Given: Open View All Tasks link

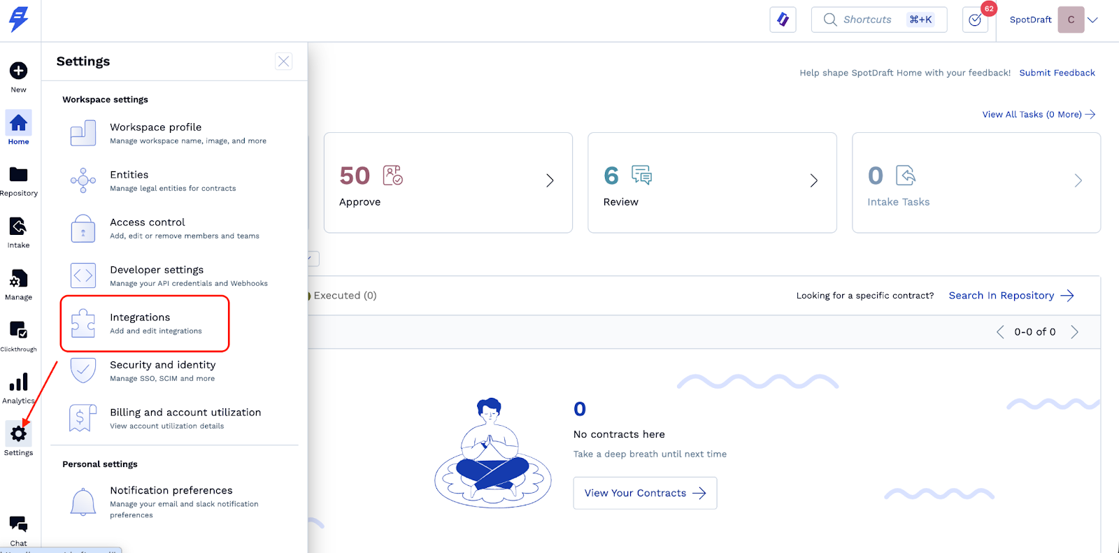Looking at the screenshot, I should (1039, 115).
